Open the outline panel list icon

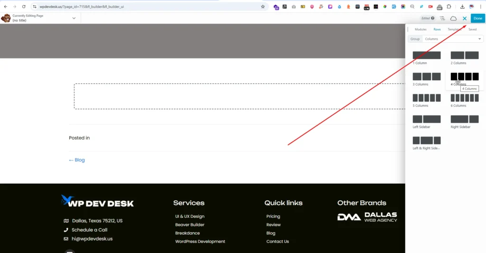pyautogui.click(x=442, y=18)
